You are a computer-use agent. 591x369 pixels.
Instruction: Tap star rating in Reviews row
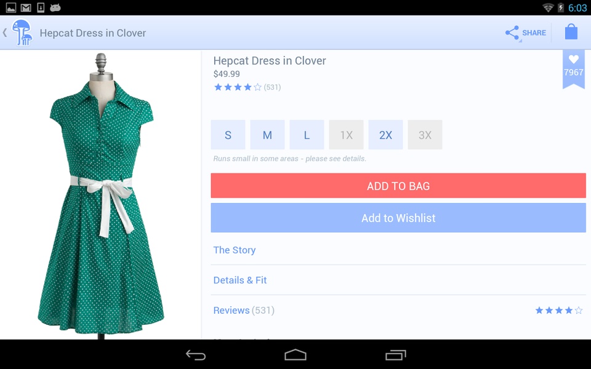click(x=559, y=310)
